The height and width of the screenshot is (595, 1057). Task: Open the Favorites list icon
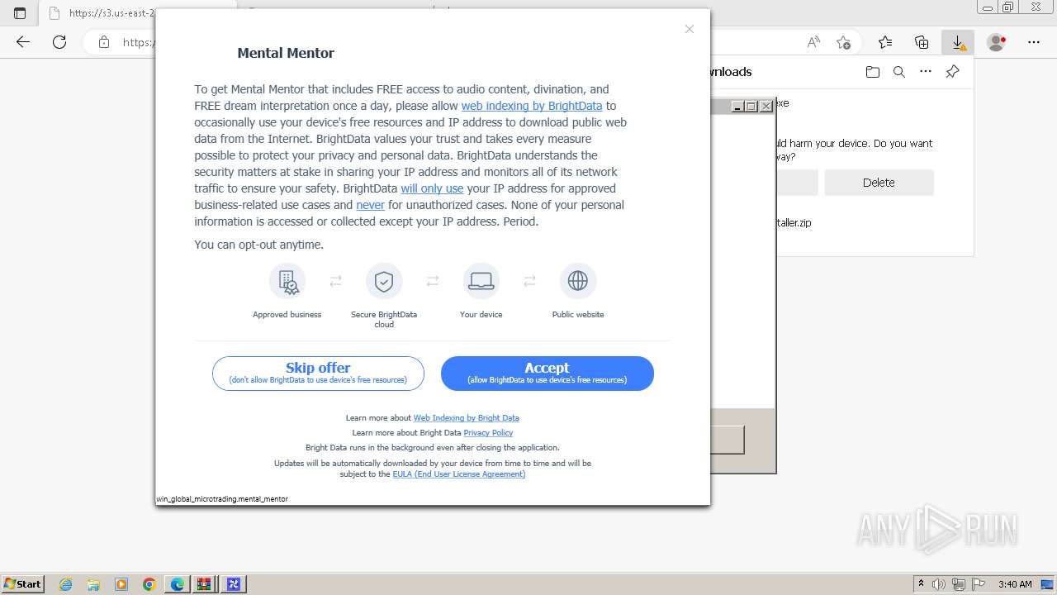point(885,42)
